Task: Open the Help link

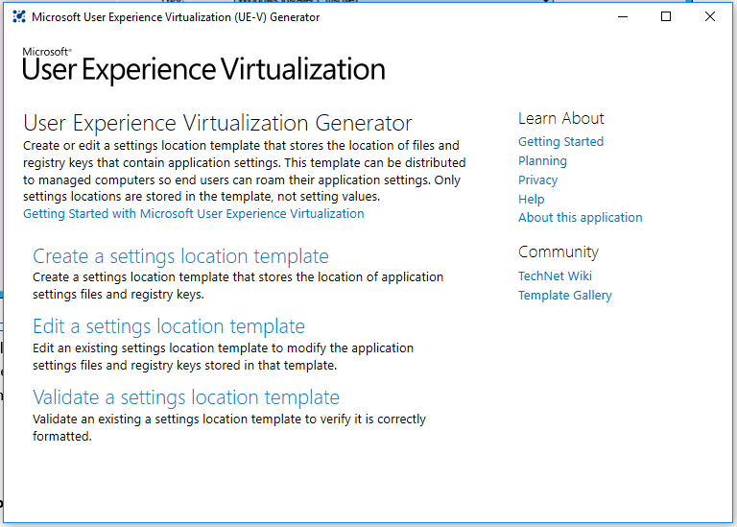Action: point(531,199)
